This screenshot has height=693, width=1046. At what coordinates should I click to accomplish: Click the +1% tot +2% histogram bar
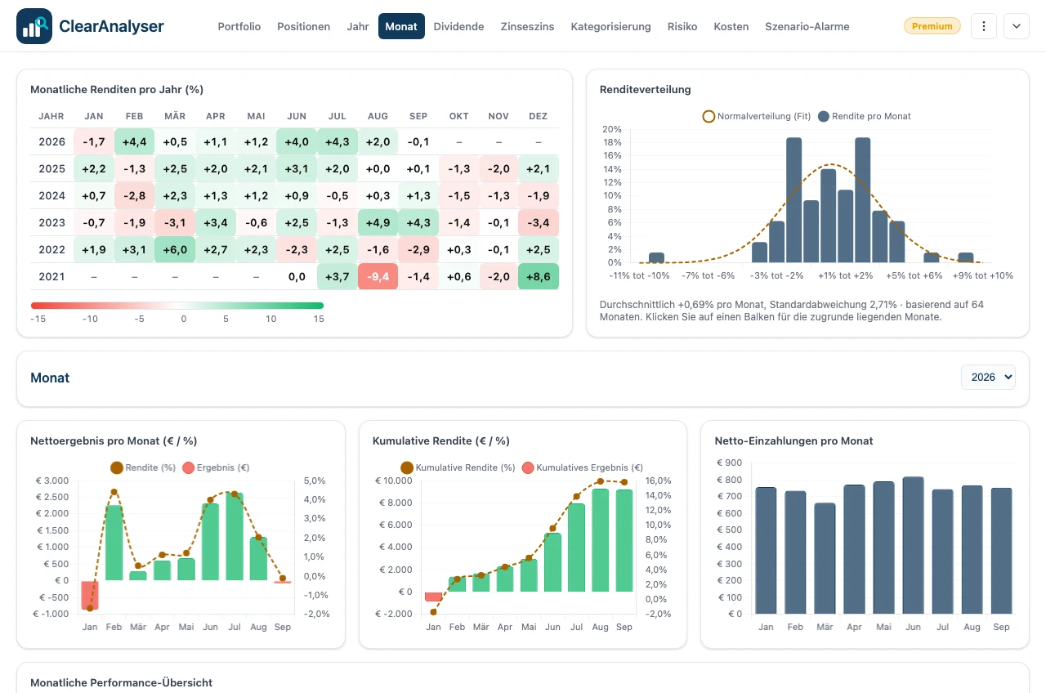(x=845, y=226)
